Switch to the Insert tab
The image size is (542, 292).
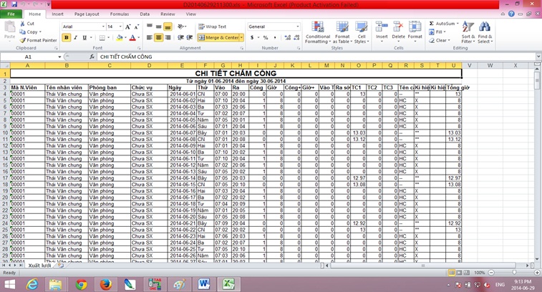pos(58,14)
